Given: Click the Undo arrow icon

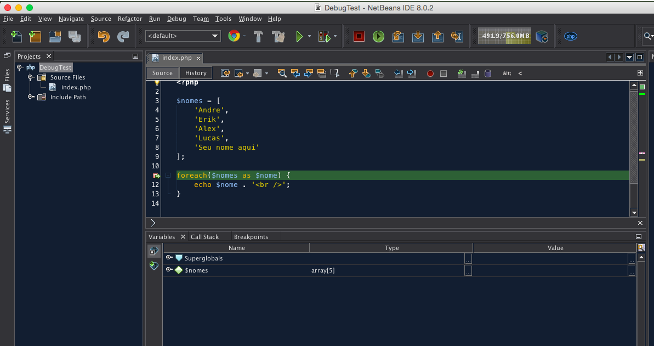Looking at the screenshot, I should [104, 36].
